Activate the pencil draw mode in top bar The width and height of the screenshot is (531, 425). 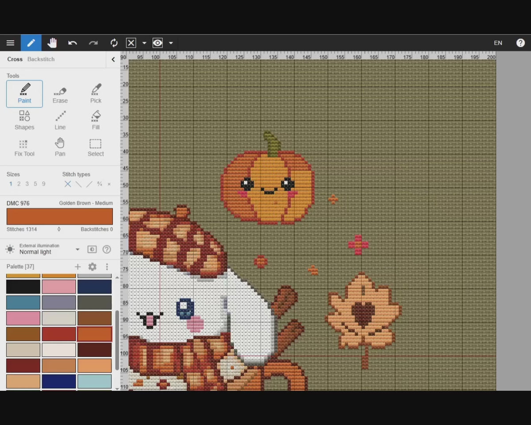[x=31, y=43]
